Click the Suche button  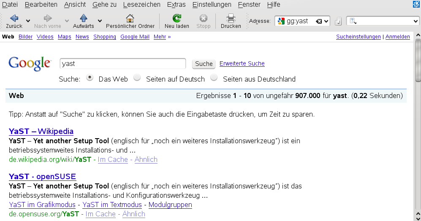tap(204, 64)
